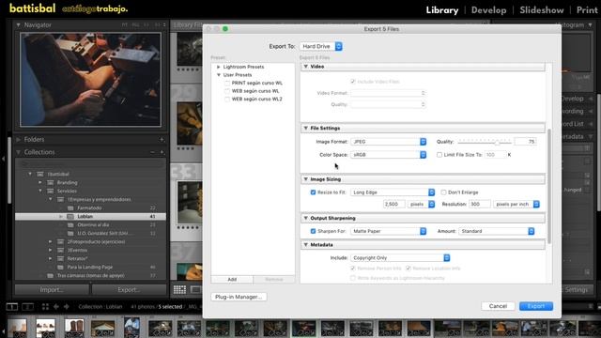This screenshot has height=338, width=601.
Task: Collapse the File Settings section
Action: click(306, 128)
